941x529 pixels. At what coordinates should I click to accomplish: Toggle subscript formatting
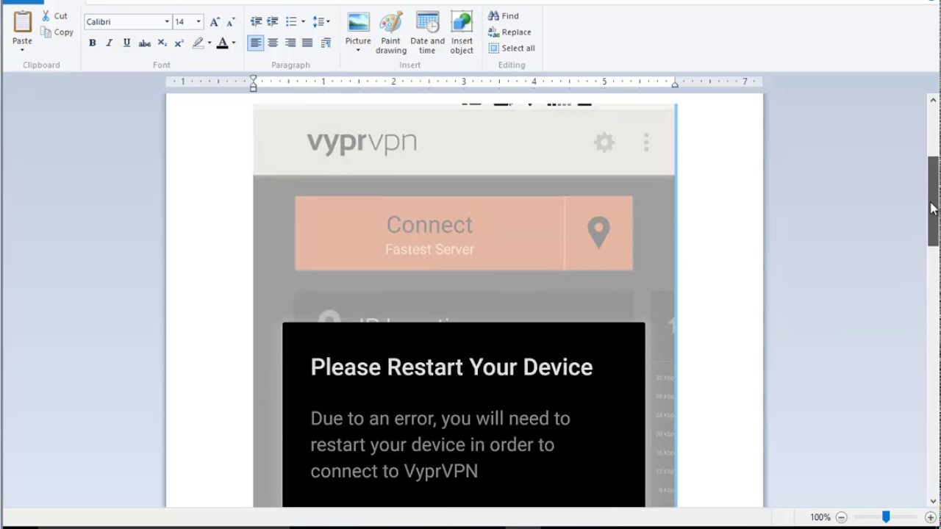pos(162,43)
